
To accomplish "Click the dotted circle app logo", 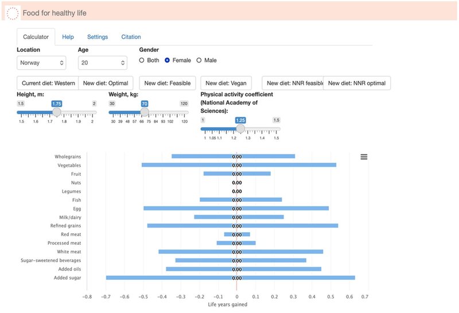I will coord(12,13).
